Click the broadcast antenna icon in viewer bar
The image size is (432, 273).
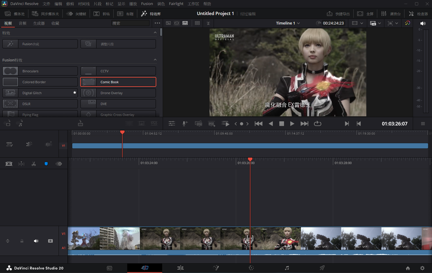coord(208,23)
